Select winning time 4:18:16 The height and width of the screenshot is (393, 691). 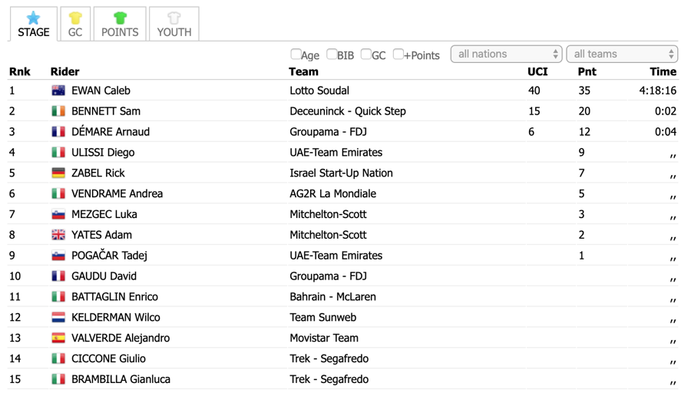[657, 91]
